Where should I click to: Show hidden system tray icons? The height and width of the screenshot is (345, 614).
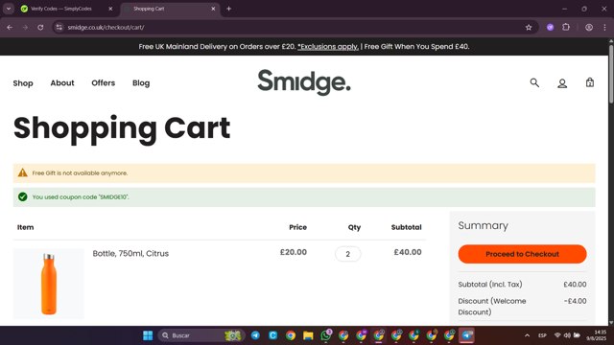click(x=527, y=335)
